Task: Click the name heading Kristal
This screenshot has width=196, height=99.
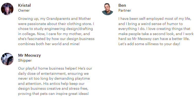Action: tap(25, 5)
